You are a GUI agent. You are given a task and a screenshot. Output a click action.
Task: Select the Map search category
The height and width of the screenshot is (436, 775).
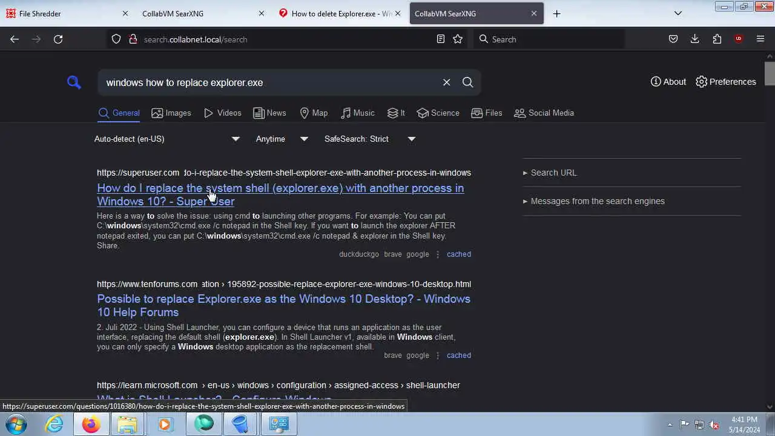click(x=314, y=113)
